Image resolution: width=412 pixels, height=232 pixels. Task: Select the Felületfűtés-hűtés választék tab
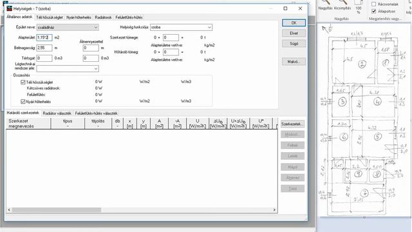pyautogui.click(x=96, y=113)
